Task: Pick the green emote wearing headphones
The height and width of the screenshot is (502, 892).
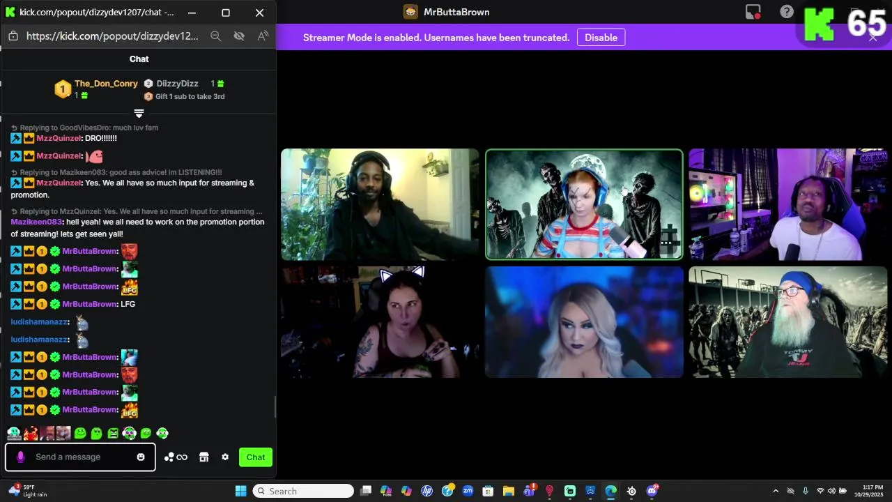Action: tap(129, 434)
